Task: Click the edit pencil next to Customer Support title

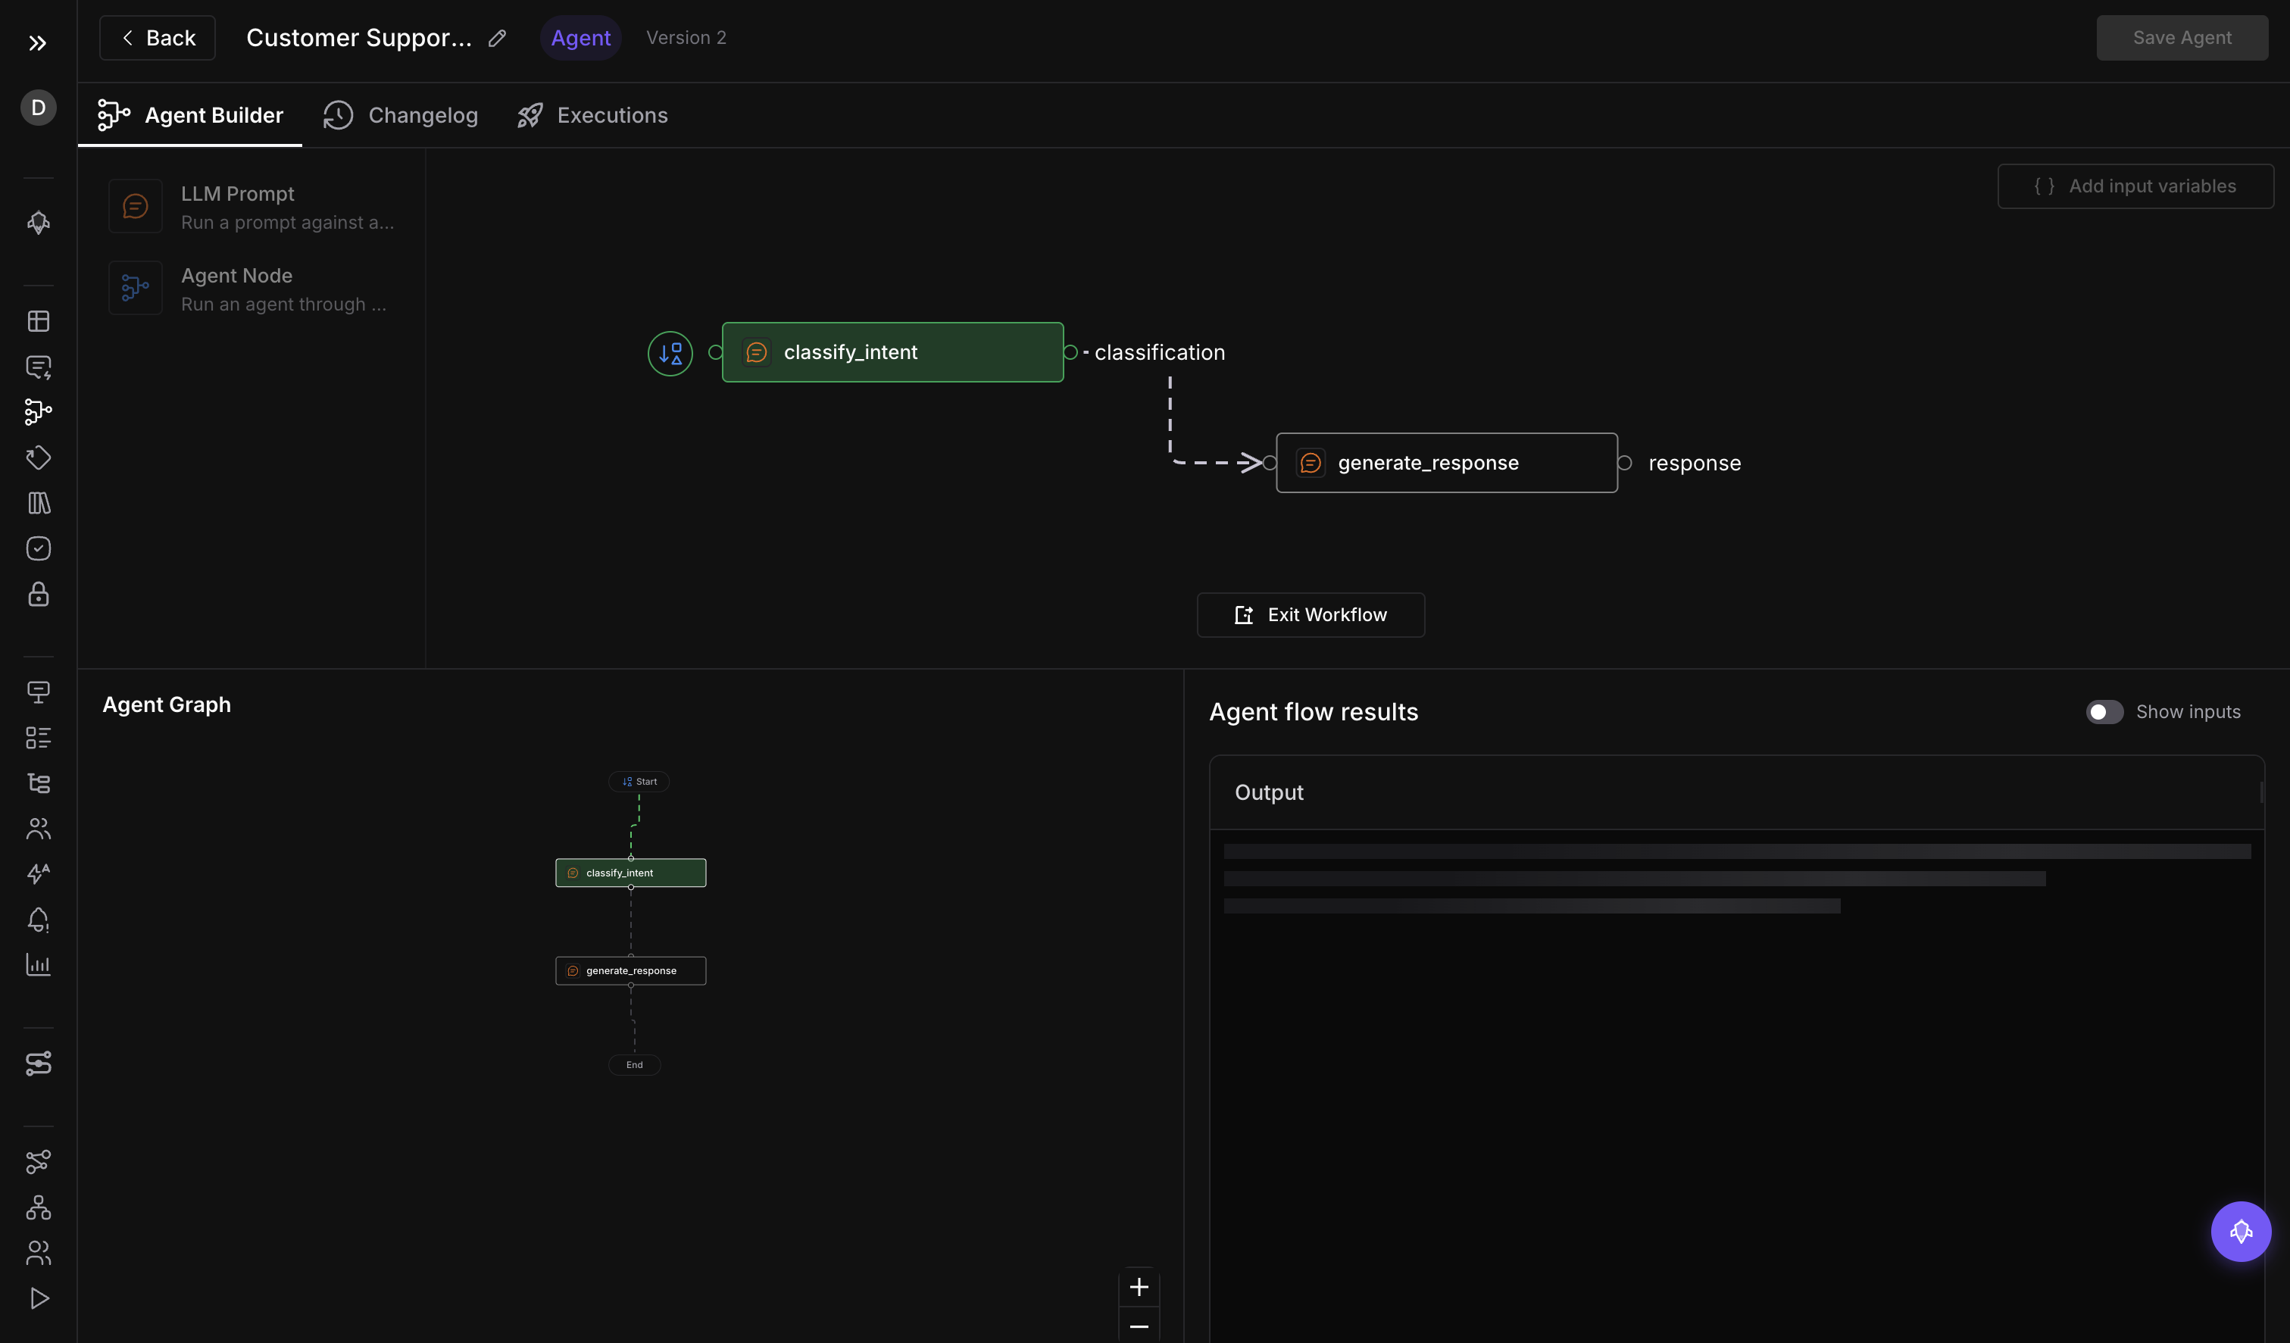Action: (x=496, y=37)
